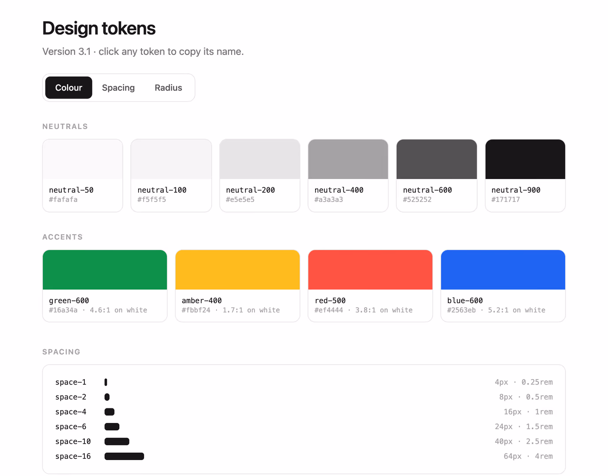Click the #e5e5e5 hex value

point(240,200)
